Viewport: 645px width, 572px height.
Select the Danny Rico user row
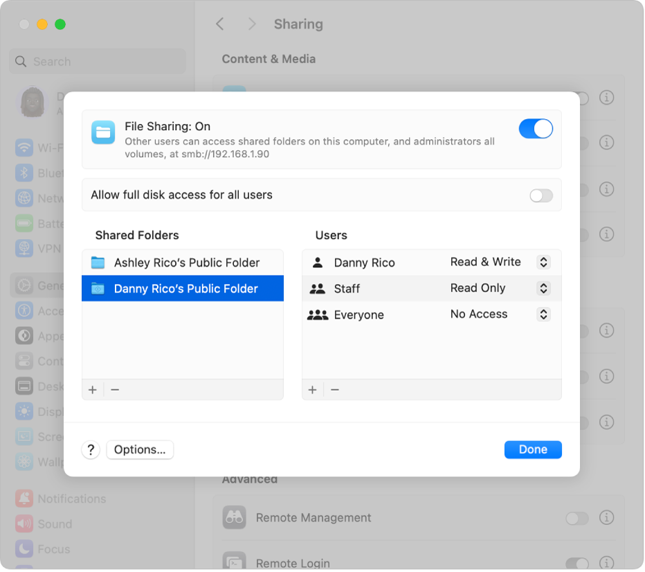[x=432, y=262]
